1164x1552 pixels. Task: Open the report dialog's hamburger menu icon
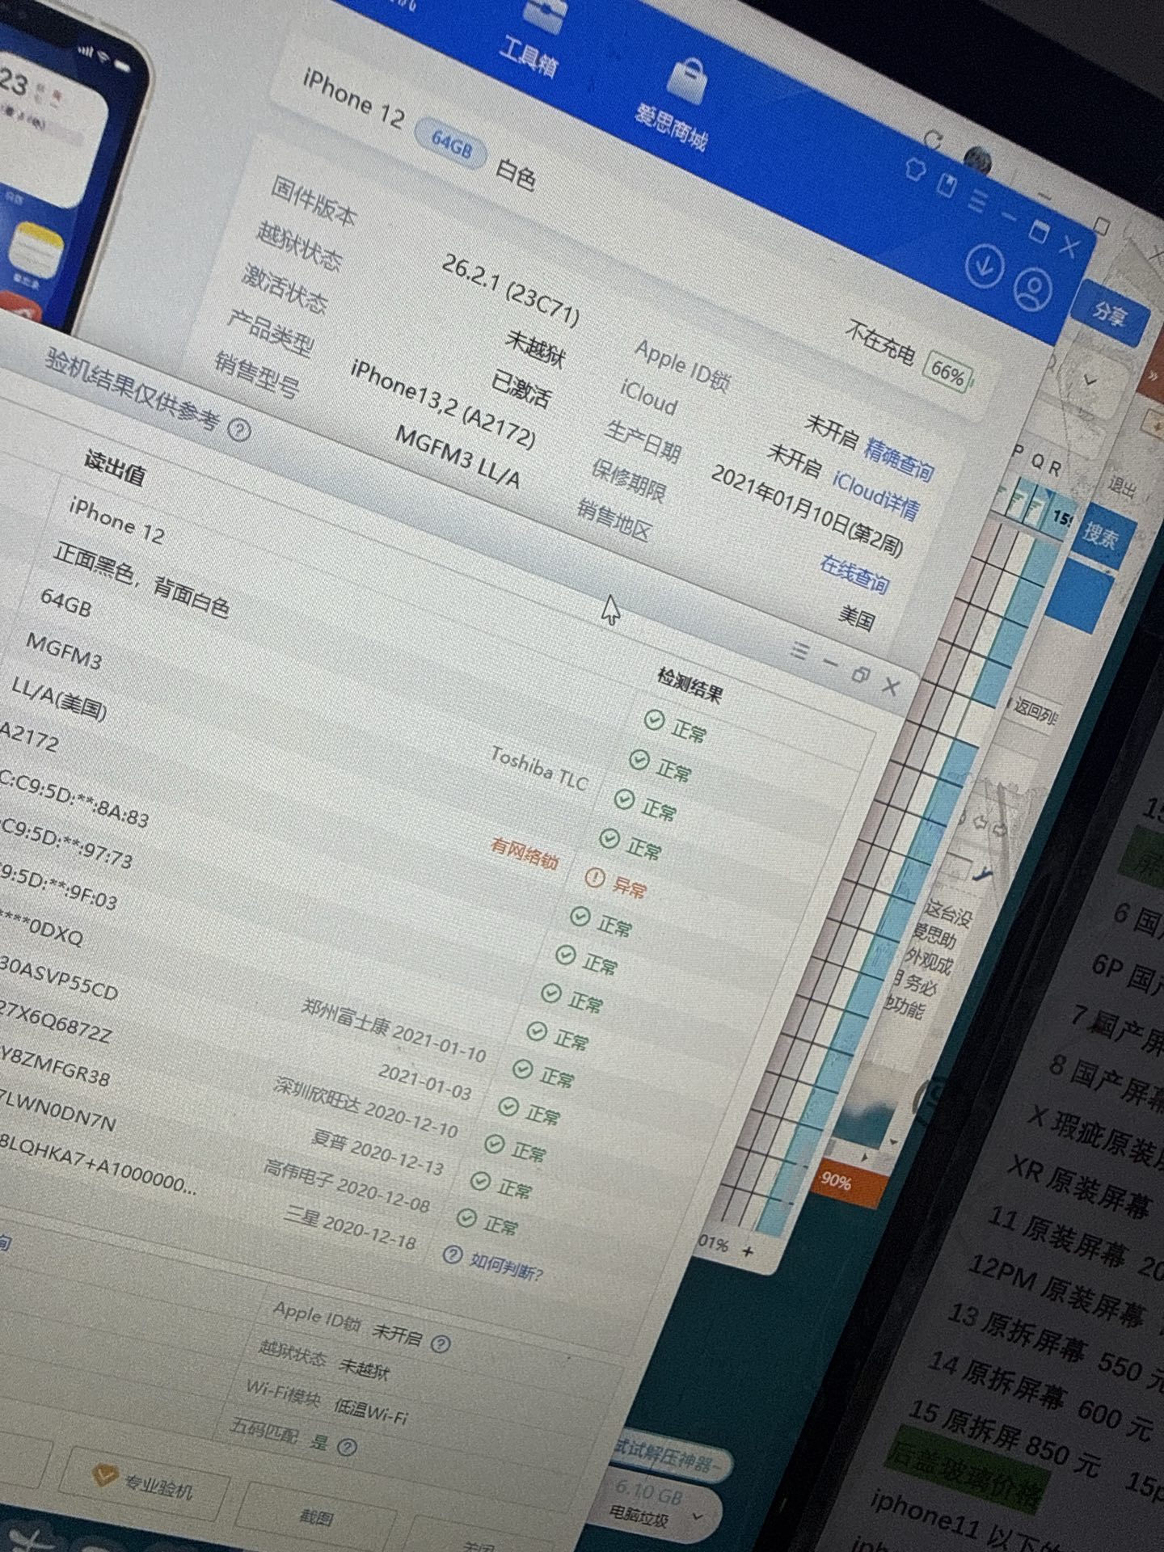(799, 650)
